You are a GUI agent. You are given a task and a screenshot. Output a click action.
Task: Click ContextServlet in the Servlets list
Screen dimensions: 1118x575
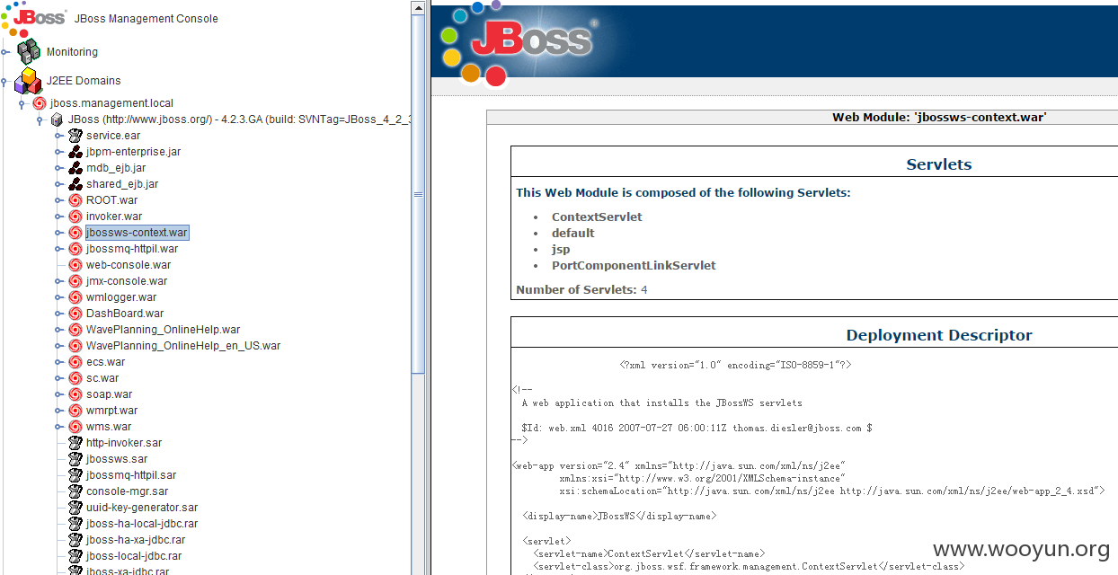[597, 217]
